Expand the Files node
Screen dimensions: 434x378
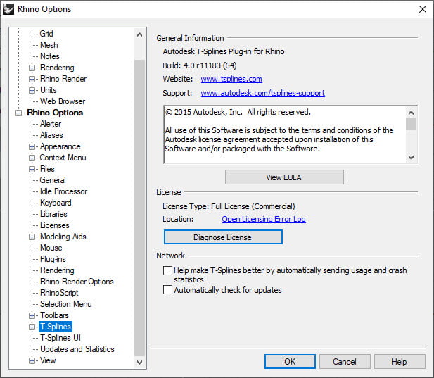(x=32, y=169)
